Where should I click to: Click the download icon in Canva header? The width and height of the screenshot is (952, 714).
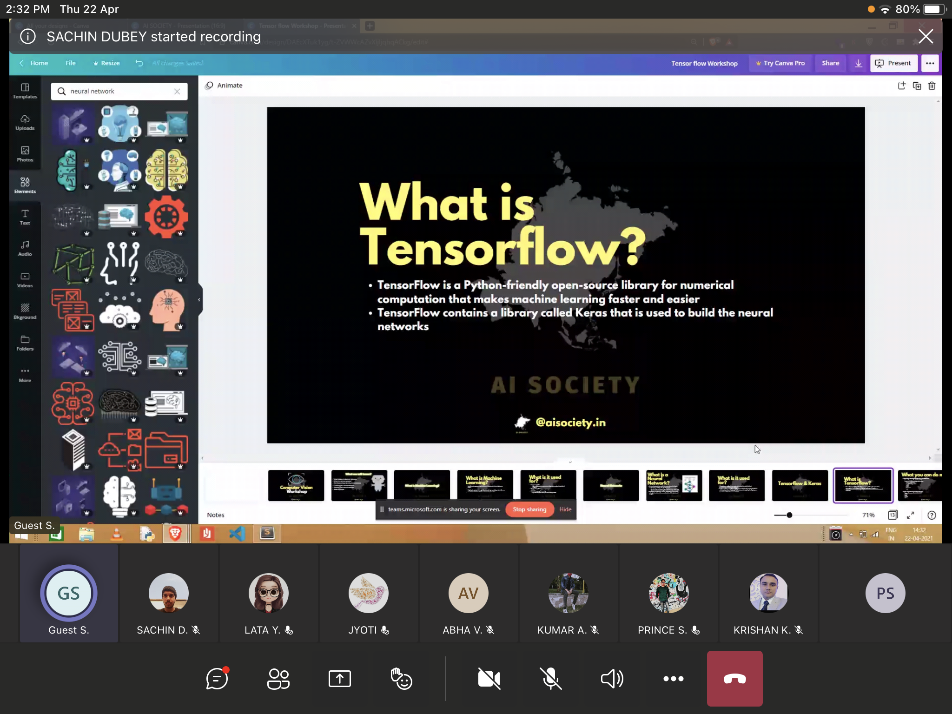tap(858, 63)
